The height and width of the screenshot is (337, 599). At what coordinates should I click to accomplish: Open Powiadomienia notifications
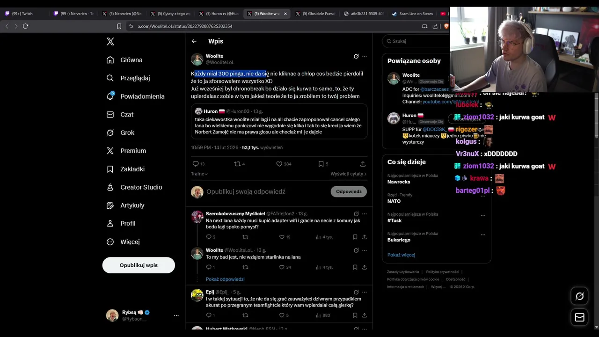tap(135, 96)
